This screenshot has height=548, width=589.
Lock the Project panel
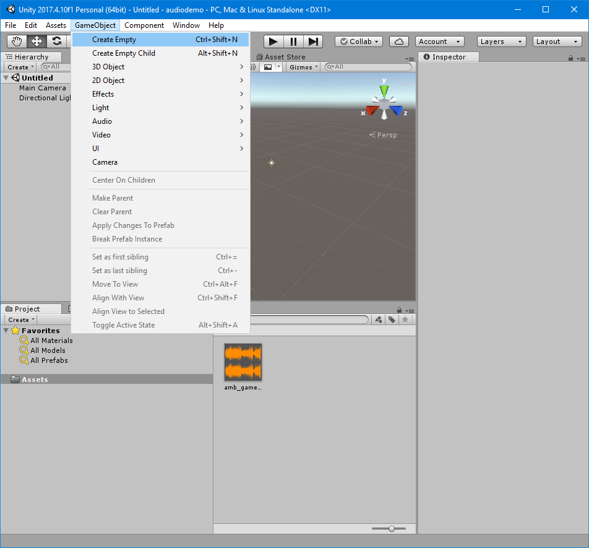click(x=399, y=310)
